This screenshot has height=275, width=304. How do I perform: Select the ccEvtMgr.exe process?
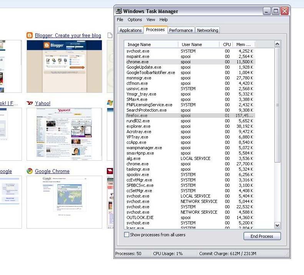(x=190, y=180)
